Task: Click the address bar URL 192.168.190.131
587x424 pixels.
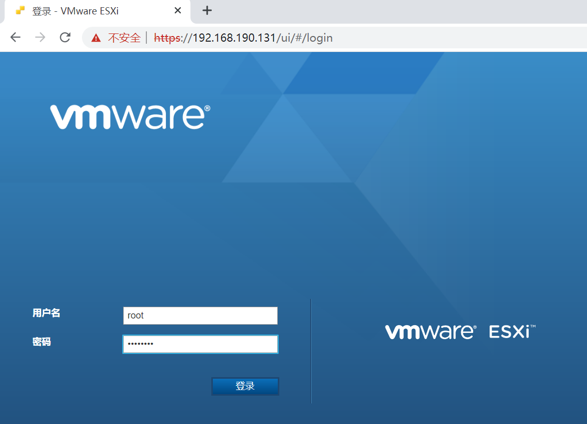Action: [243, 38]
